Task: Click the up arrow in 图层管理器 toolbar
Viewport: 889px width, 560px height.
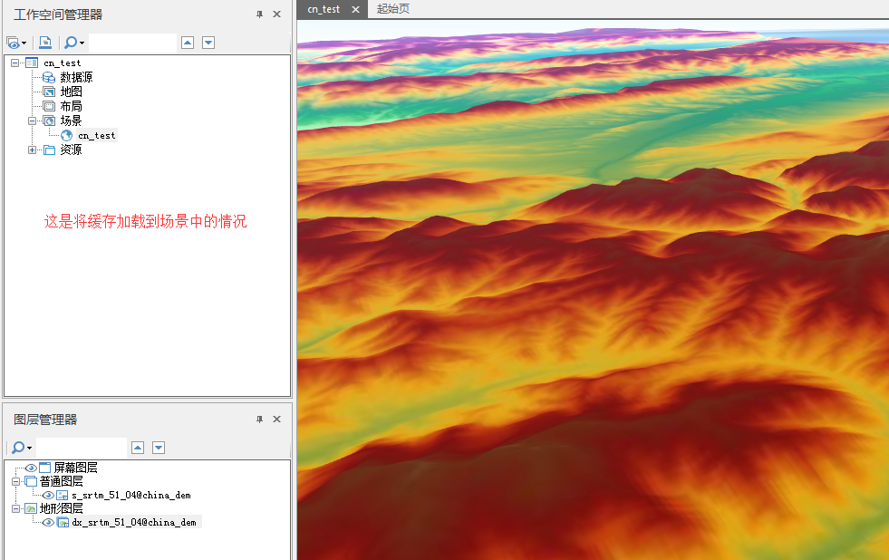Action: [x=138, y=448]
